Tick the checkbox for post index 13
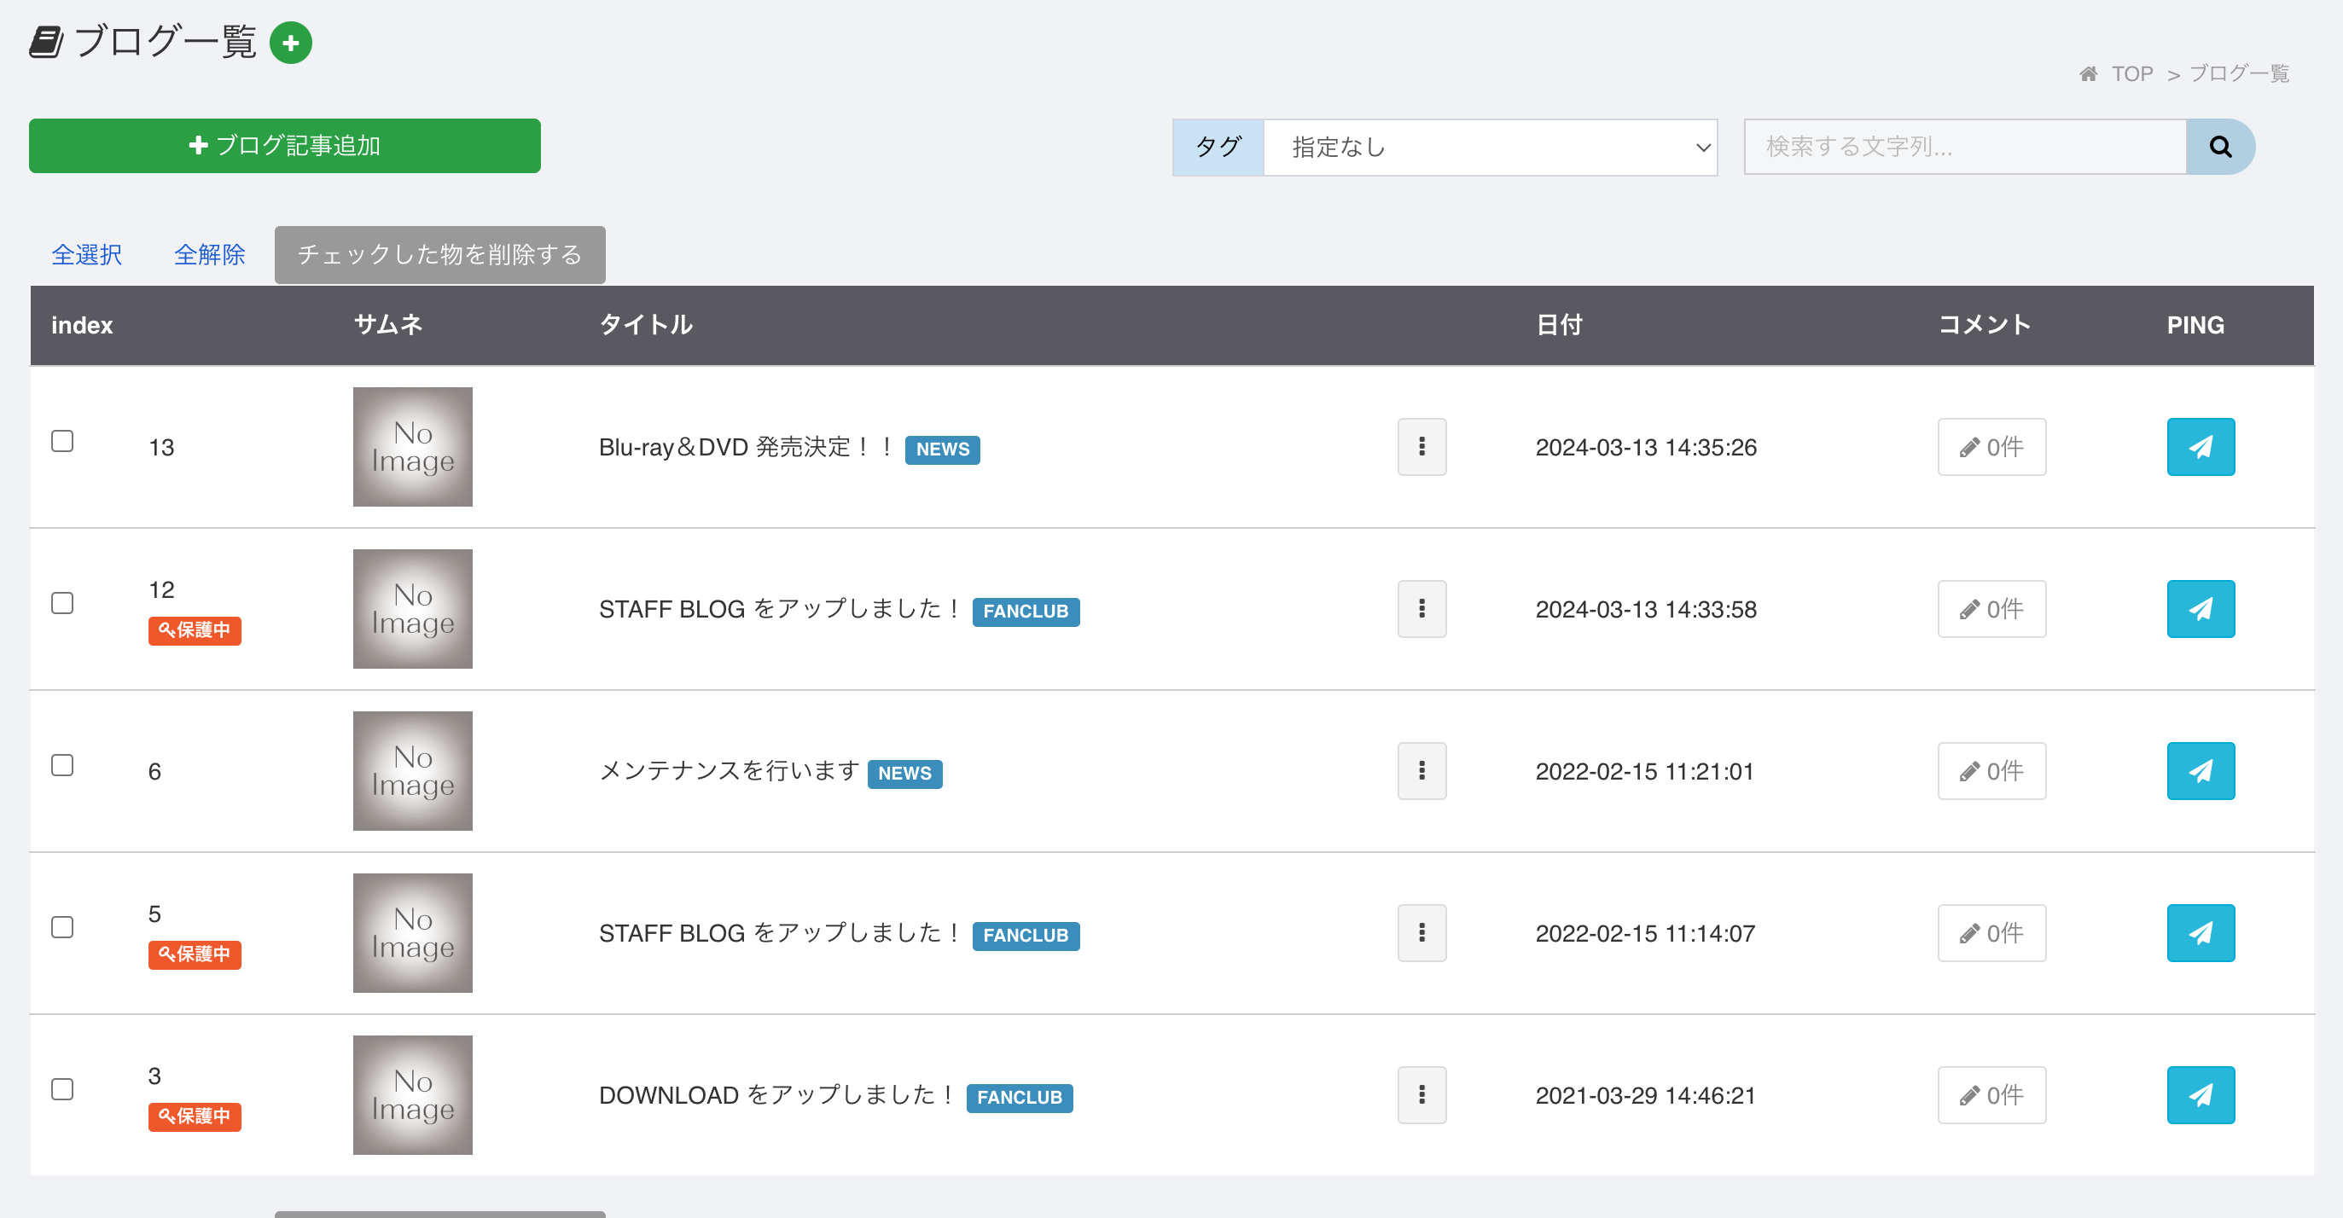The height and width of the screenshot is (1218, 2343). 61,441
